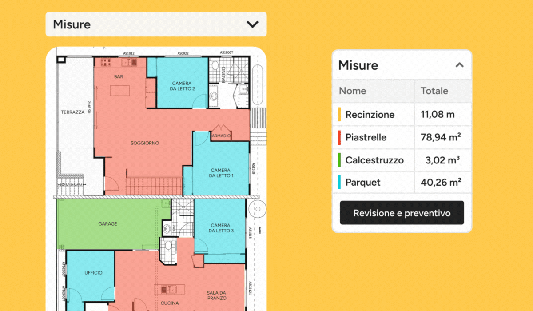Select the Ufficio room on plan

(x=93, y=273)
